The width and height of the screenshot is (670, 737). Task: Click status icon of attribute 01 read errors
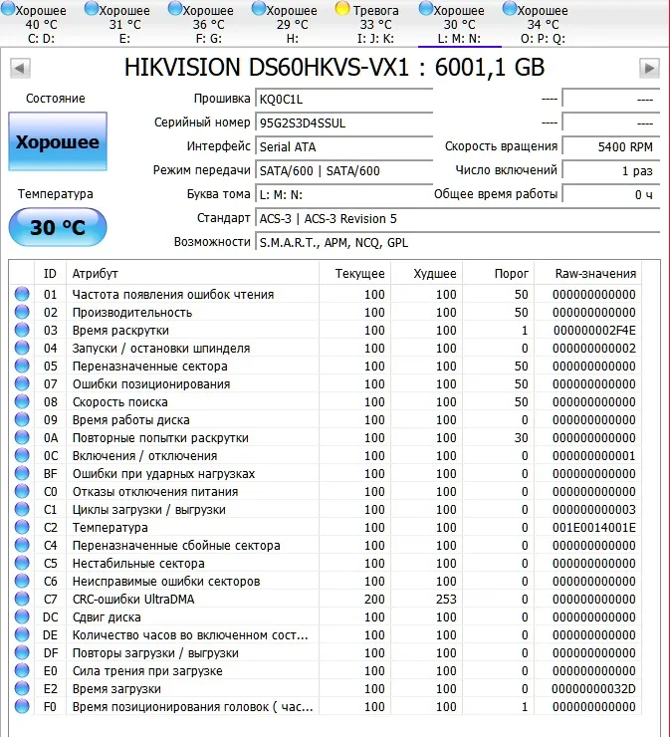pyautogui.click(x=22, y=294)
